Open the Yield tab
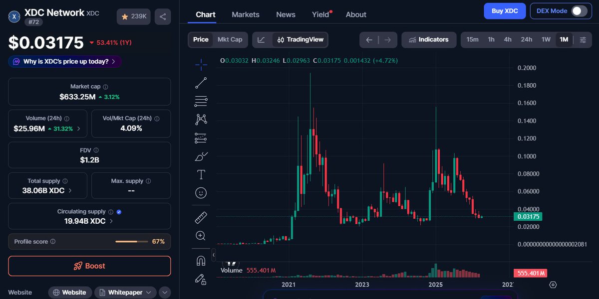Viewport: 599px width, 299px height. [321, 14]
